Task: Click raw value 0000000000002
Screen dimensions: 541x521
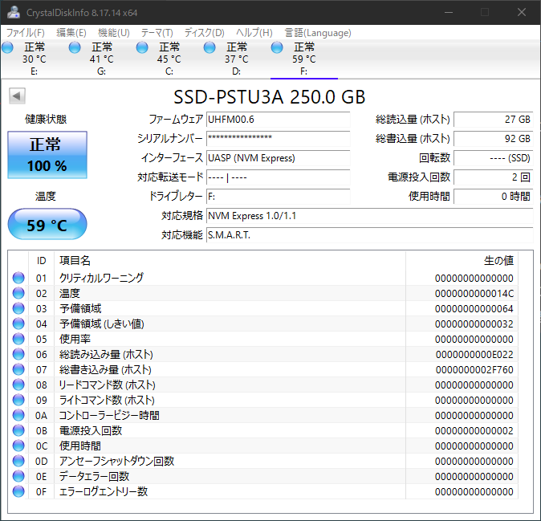Action: (474, 430)
